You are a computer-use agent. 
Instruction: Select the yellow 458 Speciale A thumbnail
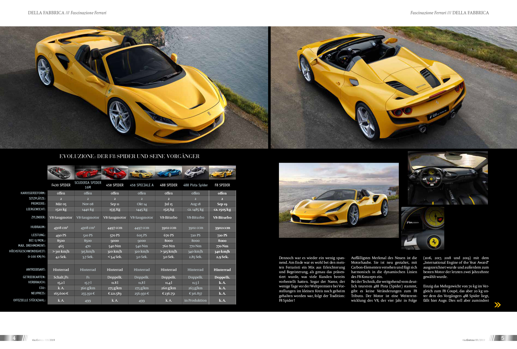(142, 173)
